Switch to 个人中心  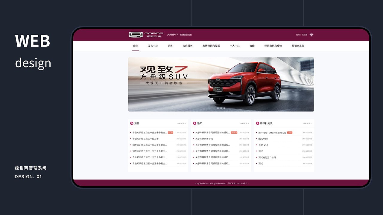pyautogui.click(x=235, y=46)
